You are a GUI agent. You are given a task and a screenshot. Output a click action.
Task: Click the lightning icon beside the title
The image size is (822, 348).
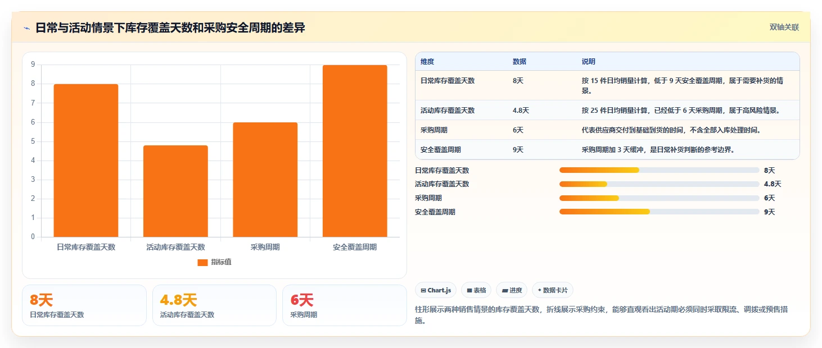(x=26, y=28)
